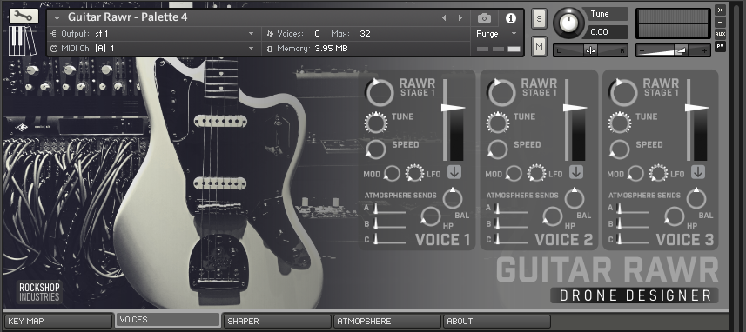Viewport: 746px width, 332px height.
Task: Click the main Tune knob
Action: pos(569,23)
